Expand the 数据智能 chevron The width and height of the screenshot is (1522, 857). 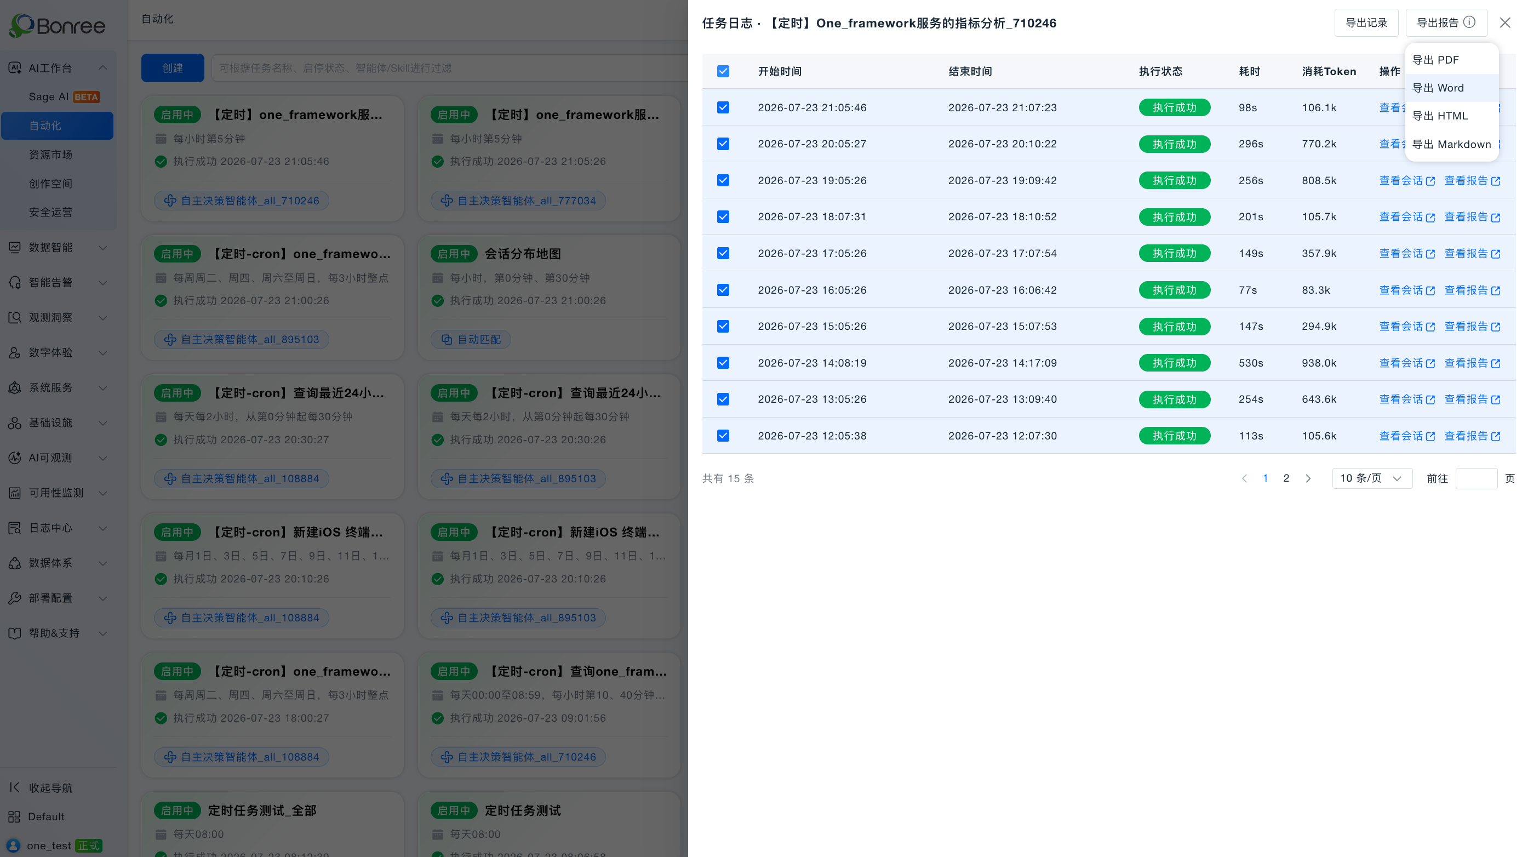pos(103,247)
